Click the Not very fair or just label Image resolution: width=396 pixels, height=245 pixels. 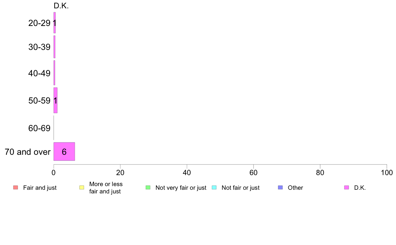coord(181,188)
